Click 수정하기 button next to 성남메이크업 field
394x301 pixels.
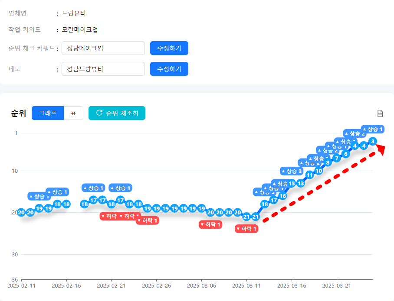[169, 48]
